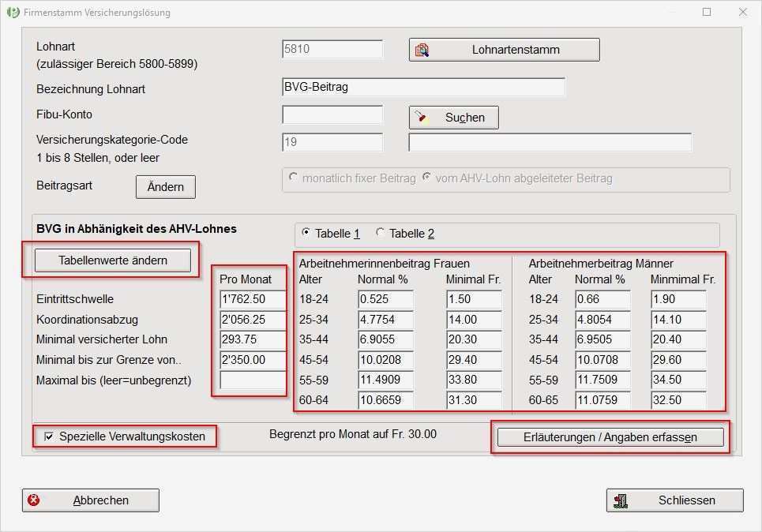Click Männer 45-54 Normal % field 10.0708

pyautogui.click(x=603, y=359)
